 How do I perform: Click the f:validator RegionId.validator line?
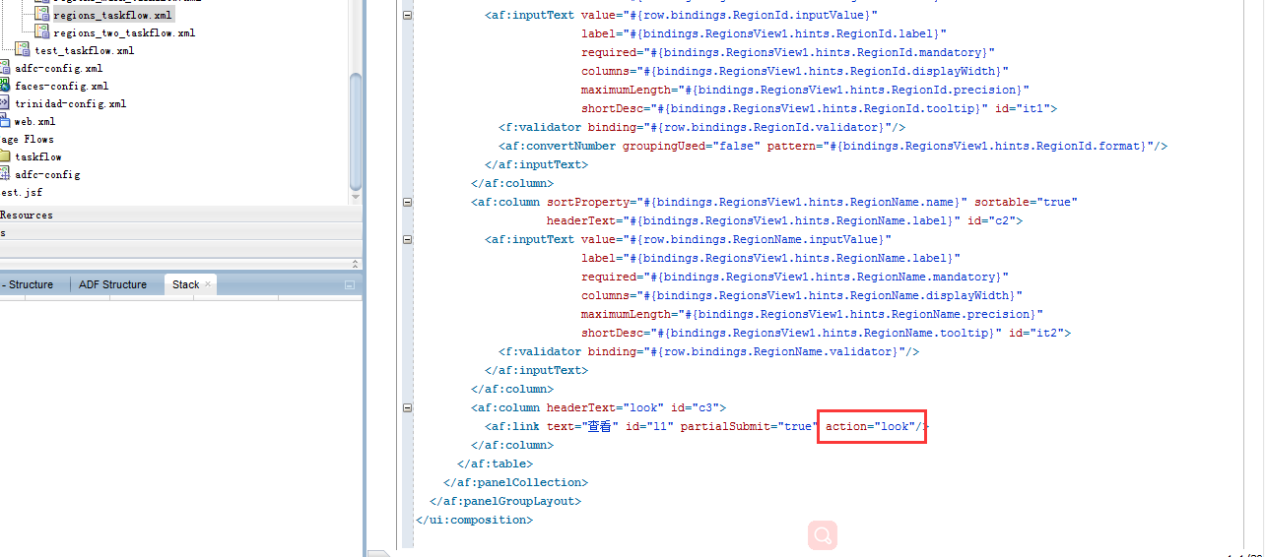point(701,127)
